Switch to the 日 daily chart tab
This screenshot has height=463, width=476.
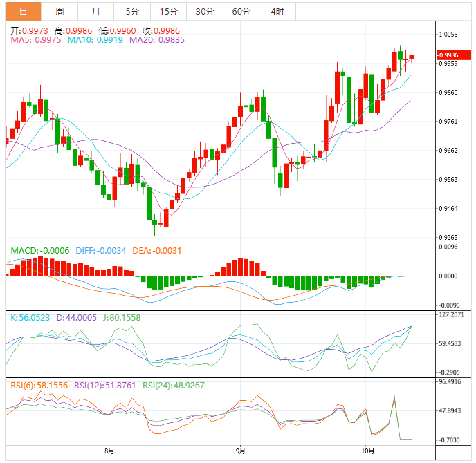23,11
